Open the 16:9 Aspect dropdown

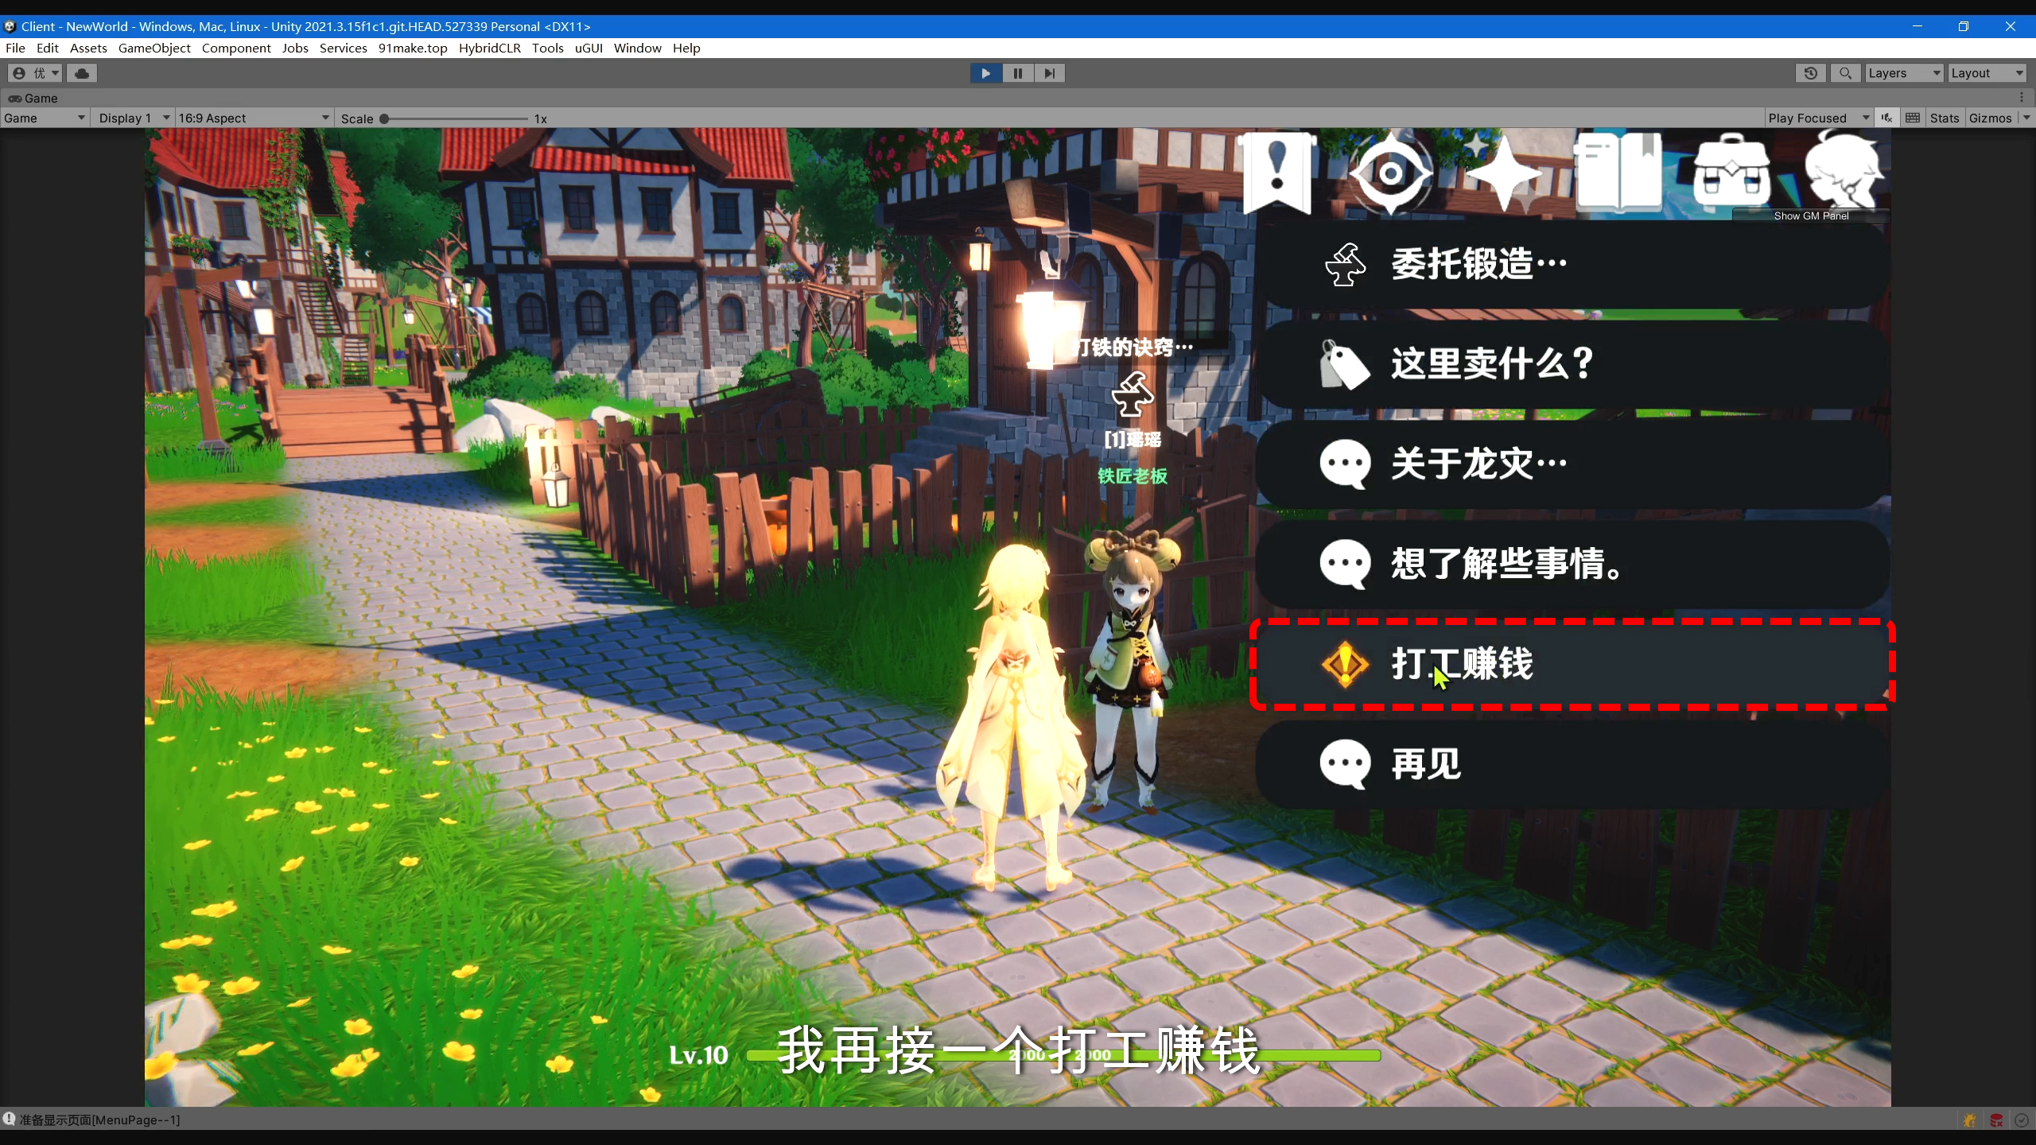pos(253,118)
